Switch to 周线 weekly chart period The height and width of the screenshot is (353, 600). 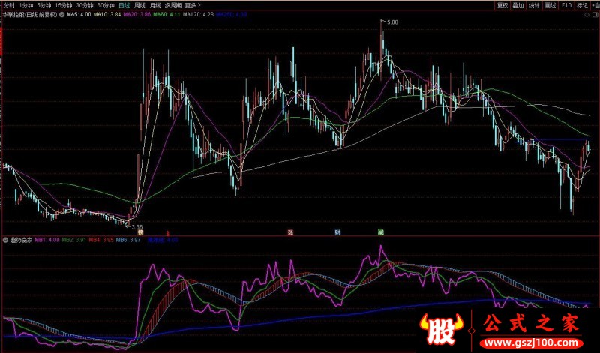[x=139, y=4]
